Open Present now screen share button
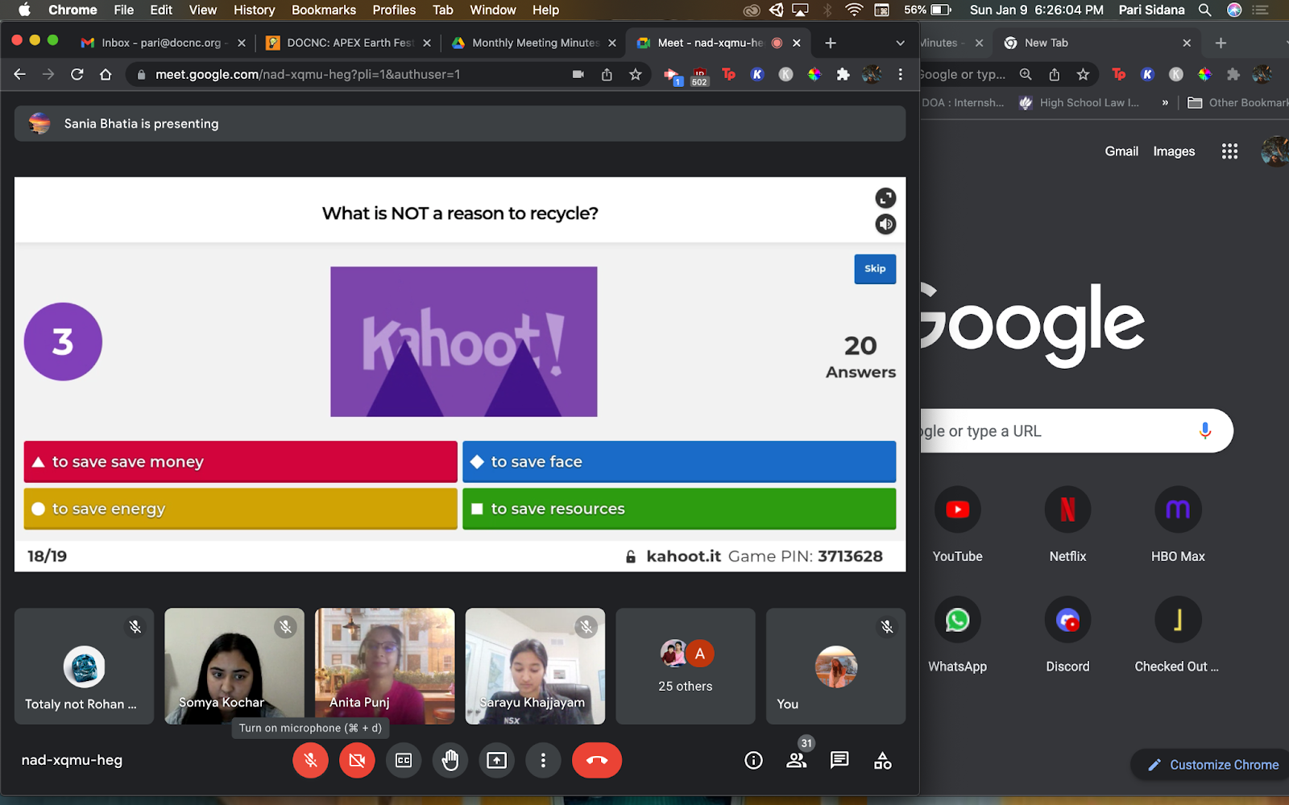 [497, 760]
